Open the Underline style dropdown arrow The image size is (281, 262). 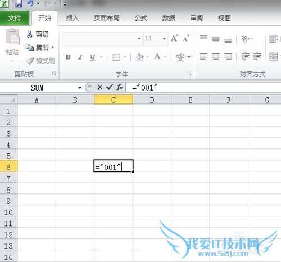(x=101, y=57)
